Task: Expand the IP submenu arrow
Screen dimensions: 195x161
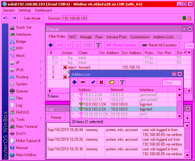Action: [x=41, y=62]
